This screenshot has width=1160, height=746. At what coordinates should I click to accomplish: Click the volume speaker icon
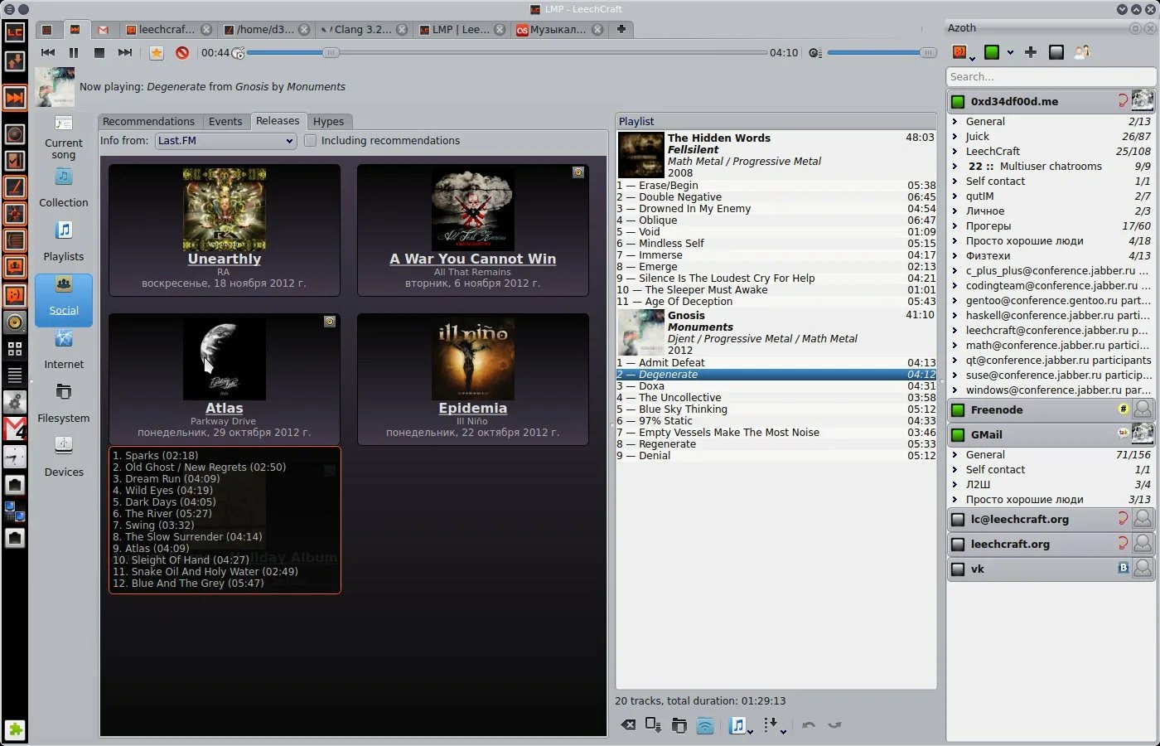coord(815,53)
